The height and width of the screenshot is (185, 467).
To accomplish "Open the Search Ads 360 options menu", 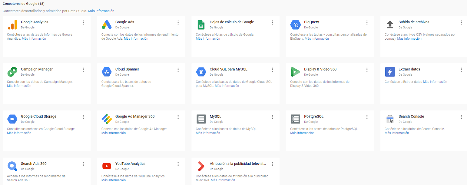I will pyautogui.click(x=84, y=164).
